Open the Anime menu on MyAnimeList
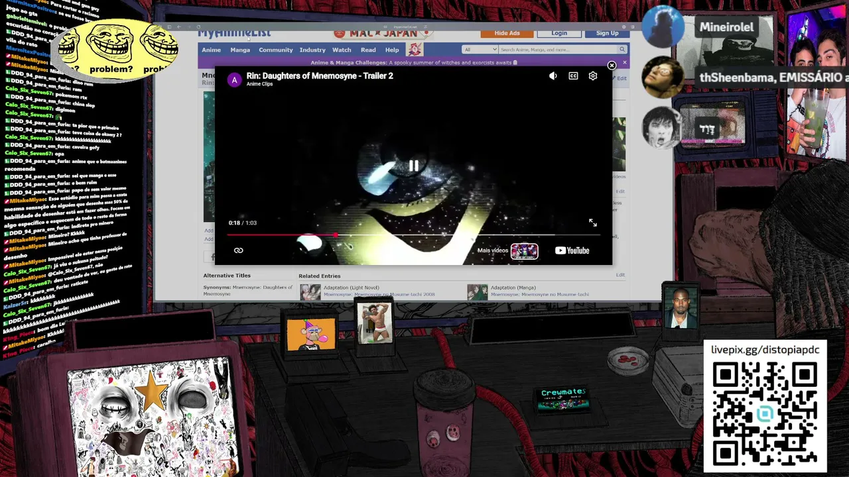 [x=211, y=50]
